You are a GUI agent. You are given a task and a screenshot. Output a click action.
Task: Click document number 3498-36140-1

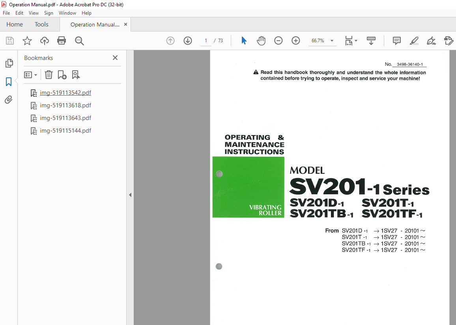410,64
